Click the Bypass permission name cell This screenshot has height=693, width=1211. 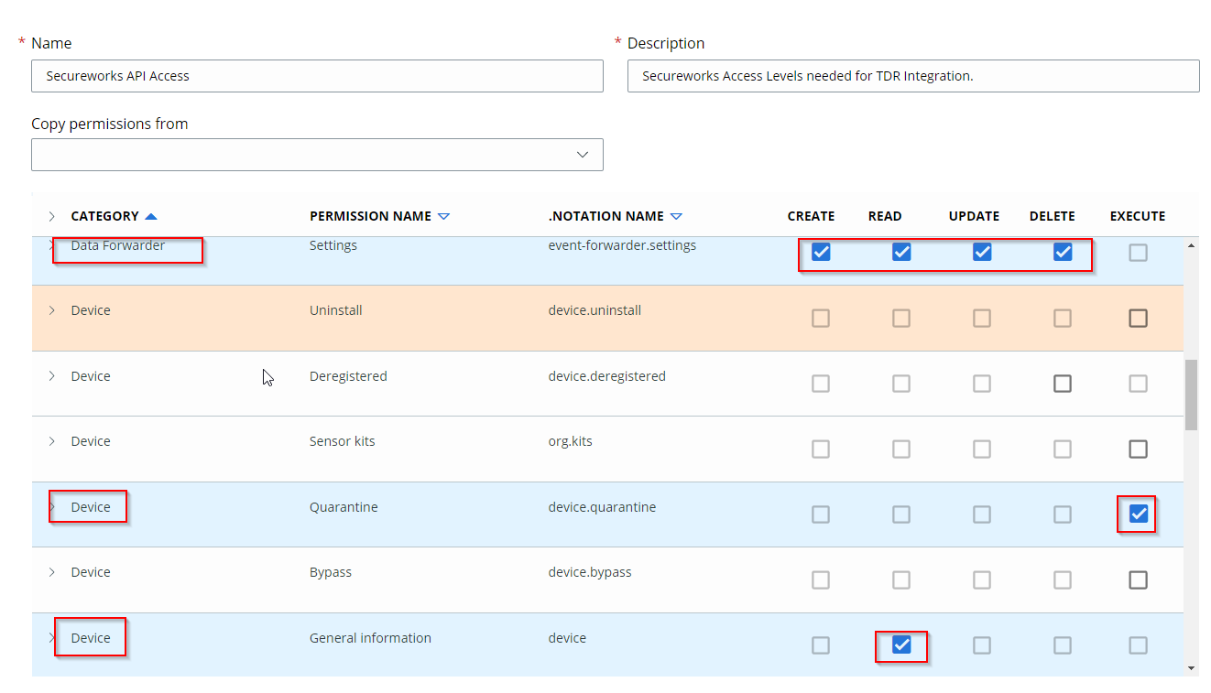tap(331, 572)
